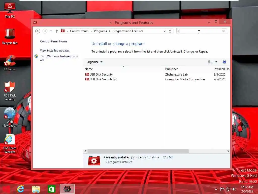The height and width of the screenshot is (194, 258).
Task: Click Computer Media Corporation publisher cell
Action: pos(185,79)
